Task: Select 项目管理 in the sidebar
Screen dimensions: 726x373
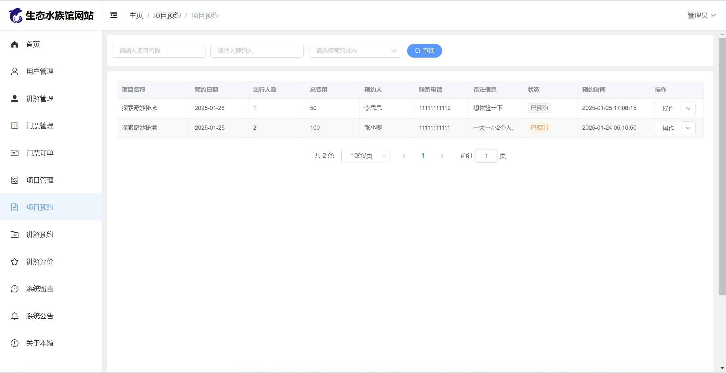Action: (40, 180)
